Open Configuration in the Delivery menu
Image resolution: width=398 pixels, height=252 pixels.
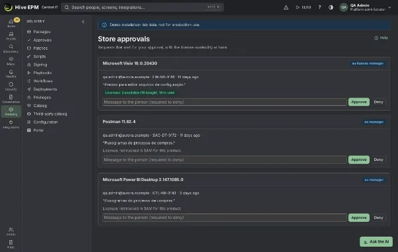pyautogui.click(x=46, y=122)
